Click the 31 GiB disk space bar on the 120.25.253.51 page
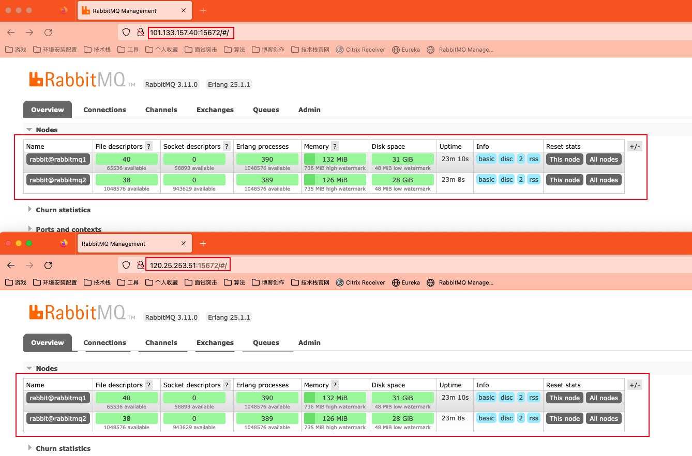 click(403, 398)
